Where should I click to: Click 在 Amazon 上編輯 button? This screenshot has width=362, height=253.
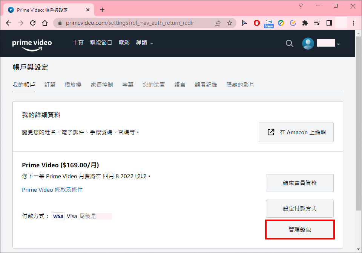click(x=296, y=132)
